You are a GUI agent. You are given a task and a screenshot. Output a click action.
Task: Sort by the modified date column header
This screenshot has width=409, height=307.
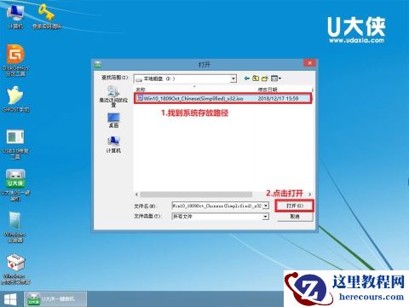268,90
